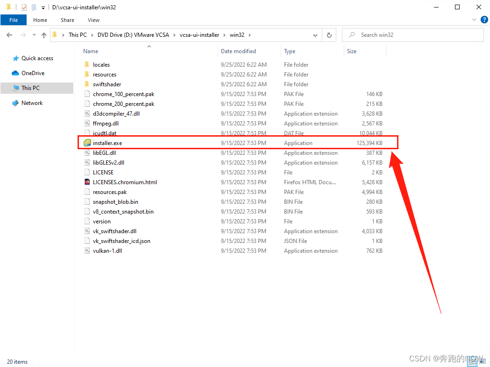This screenshot has height=367, width=490.
Task: Open the address bar history dropdown
Action: click(315, 35)
